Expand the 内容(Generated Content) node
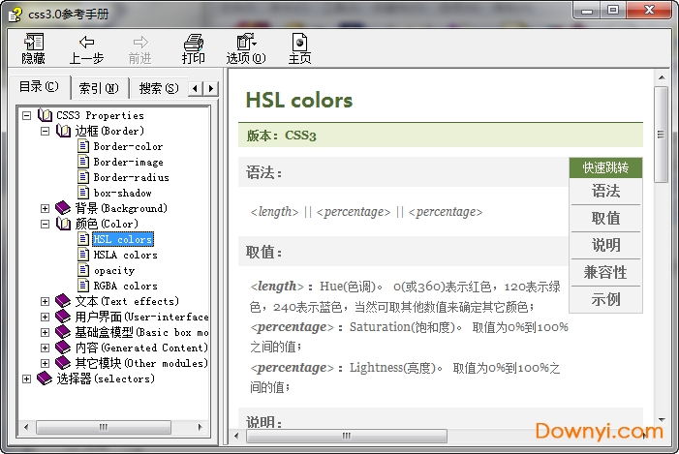 click(45, 348)
